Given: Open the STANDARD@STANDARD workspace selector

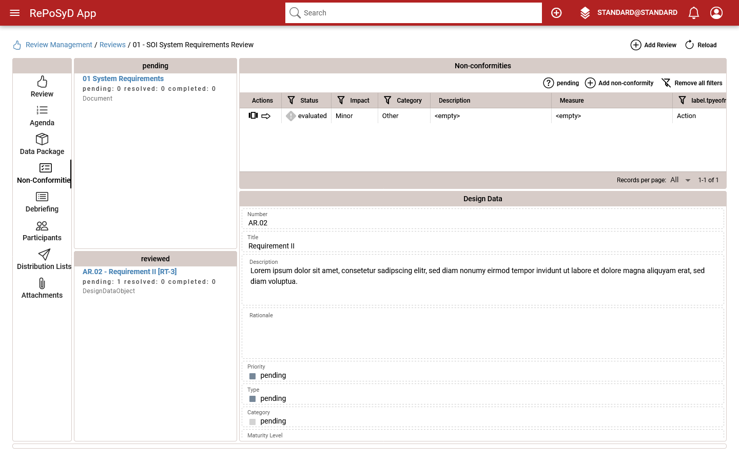Looking at the screenshot, I should pyautogui.click(x=629, y=13).
